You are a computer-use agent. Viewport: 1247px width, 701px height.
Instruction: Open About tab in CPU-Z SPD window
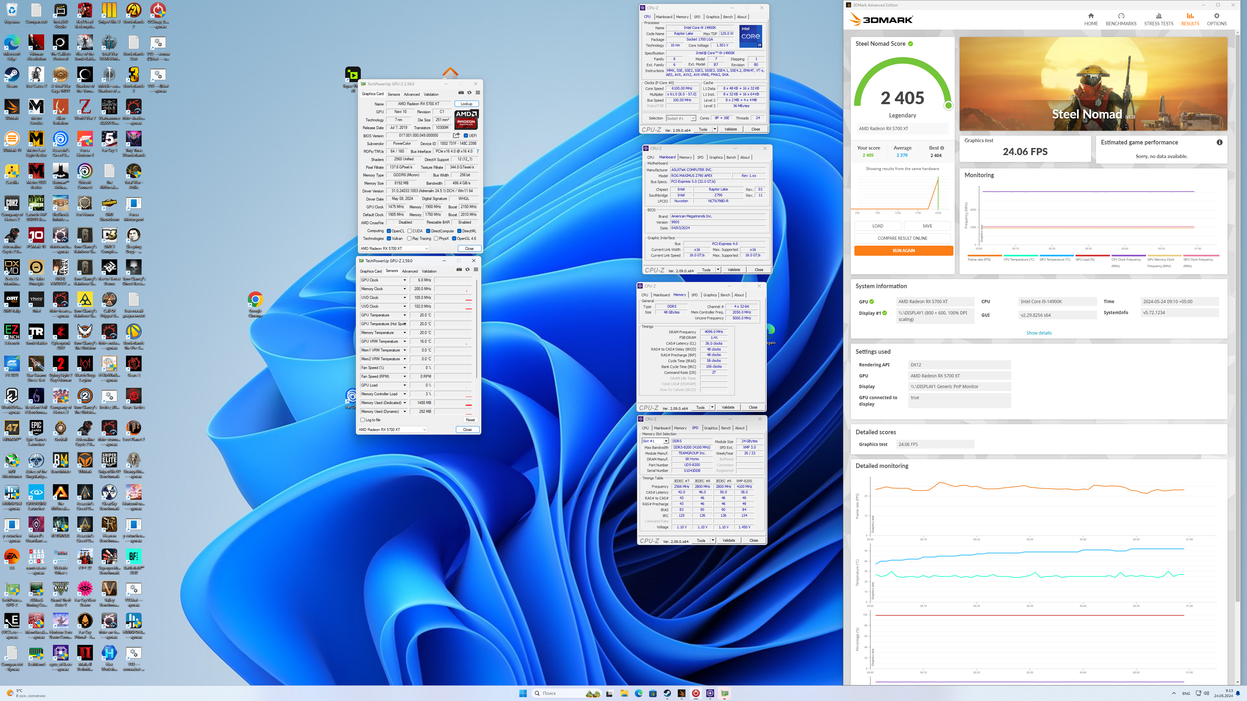coord(740,428)
